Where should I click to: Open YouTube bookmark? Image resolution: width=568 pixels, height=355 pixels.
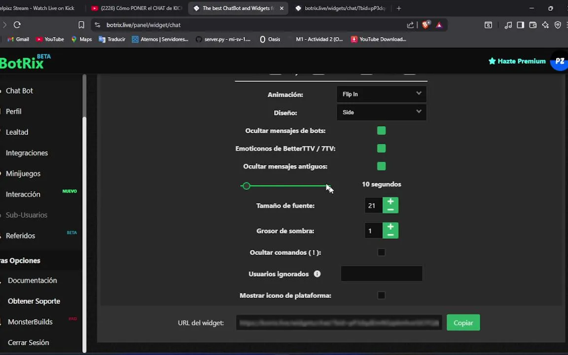50,39
